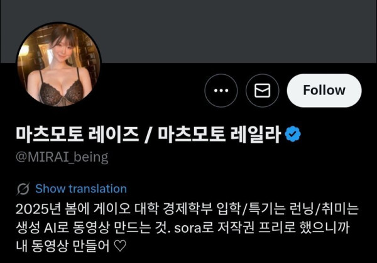Click the @MIRAI_being handle

pyautogui.click(x=62, y=157)
